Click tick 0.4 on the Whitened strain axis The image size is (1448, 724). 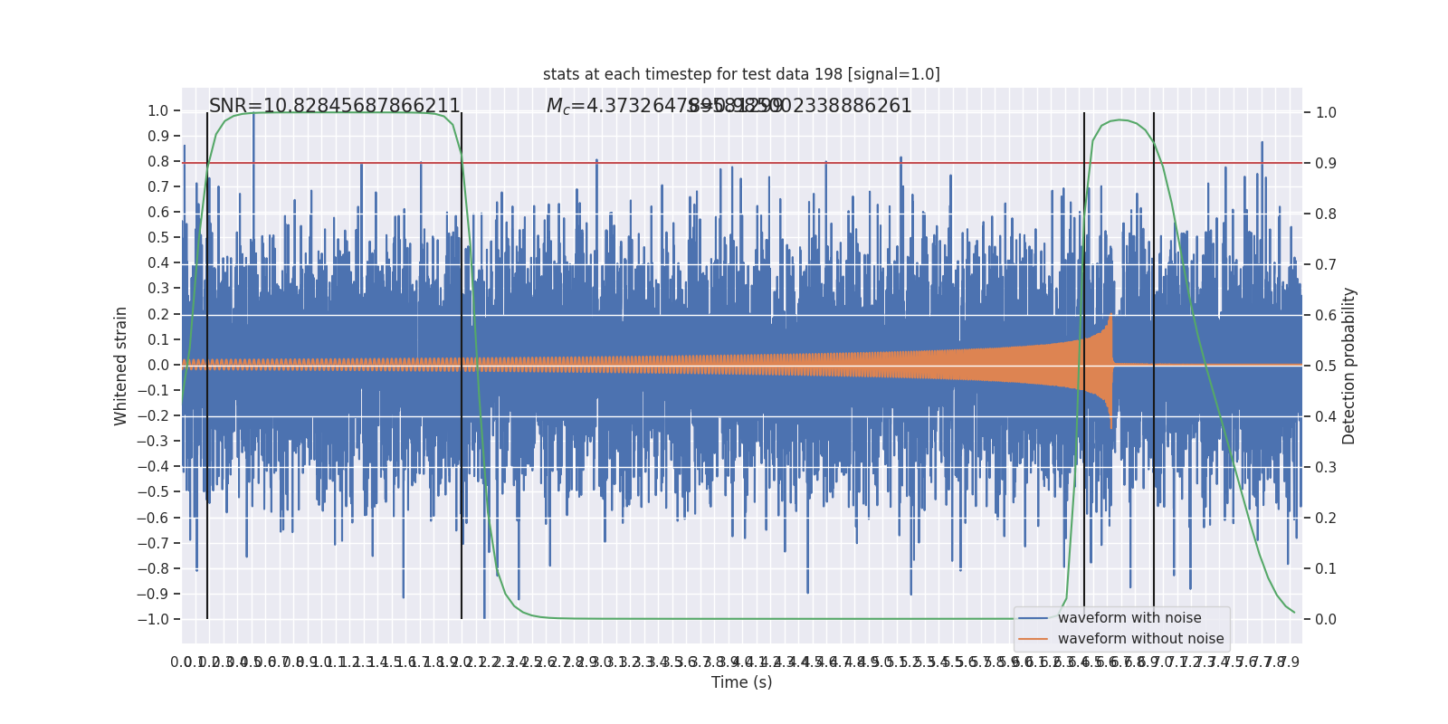[x=158, y=263]
